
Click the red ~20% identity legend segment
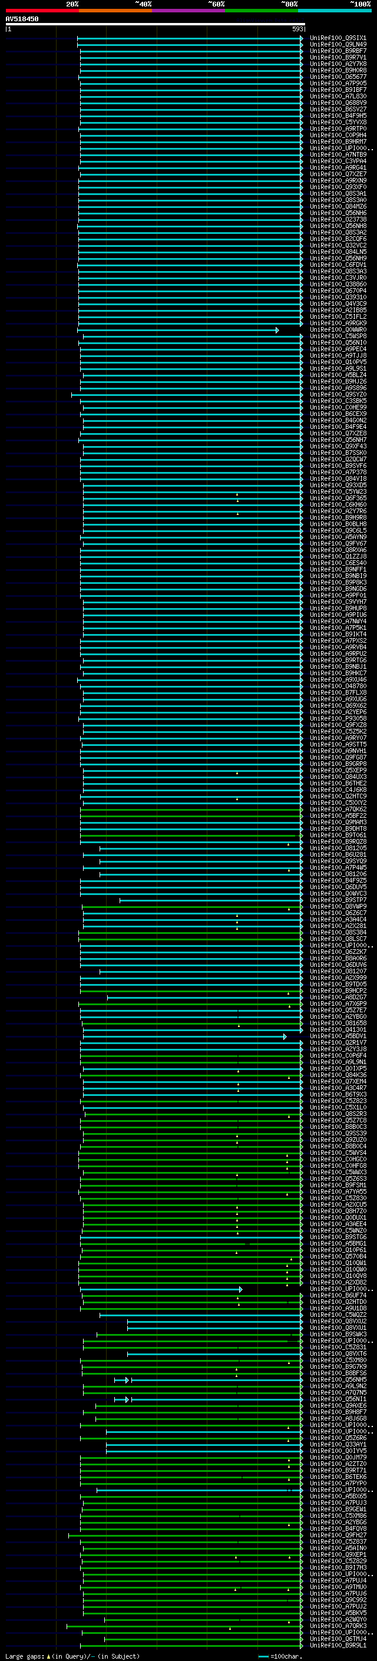[x=42, y=11]
